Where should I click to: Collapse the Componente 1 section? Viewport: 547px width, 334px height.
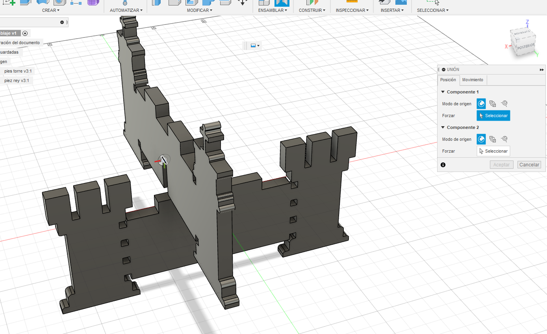(x=443, y=92)
